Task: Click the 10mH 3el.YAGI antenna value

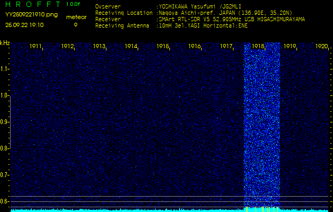Action: coord(203,26)
